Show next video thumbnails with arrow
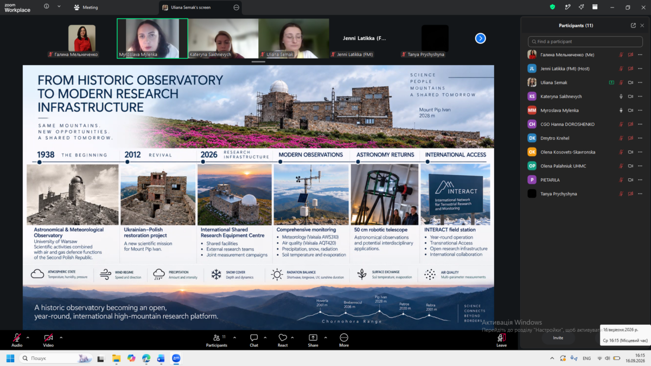Viewport: 651px width, 366px height. pyautogui.click(x=480, y=38)
